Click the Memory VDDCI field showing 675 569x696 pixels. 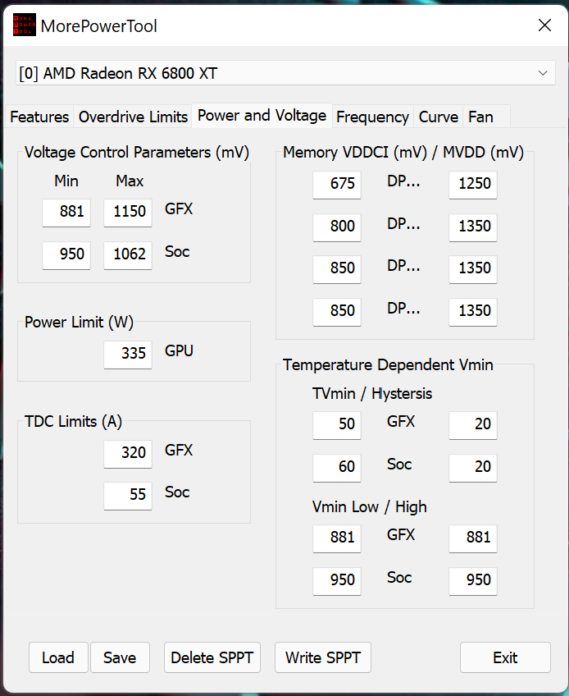point(337,185)
